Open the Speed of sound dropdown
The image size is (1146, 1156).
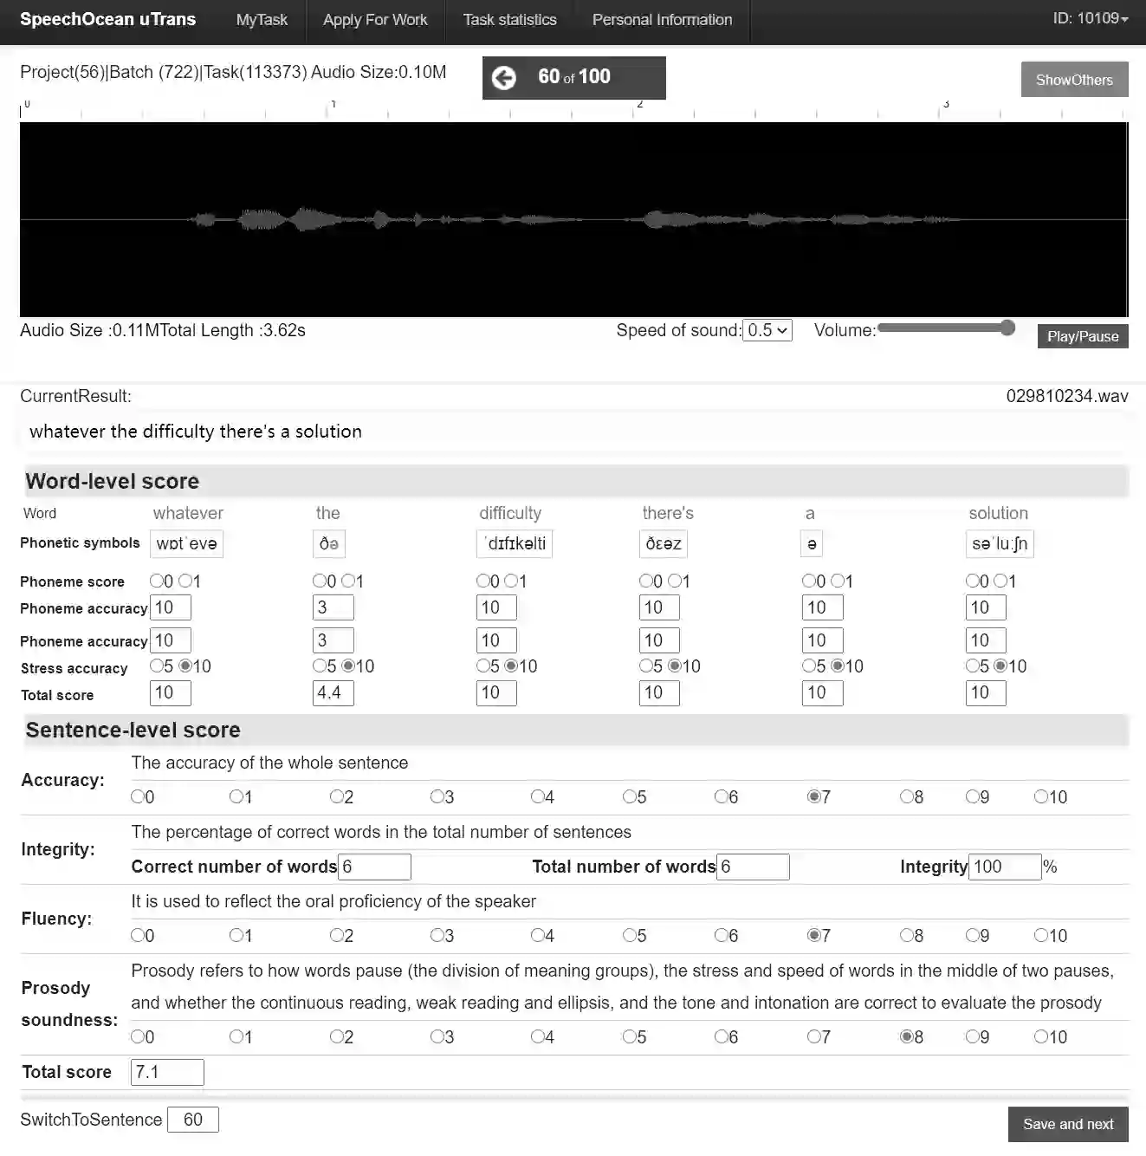pos(767,330)
